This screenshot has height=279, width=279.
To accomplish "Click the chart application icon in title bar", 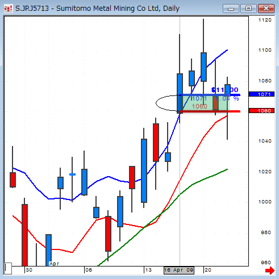I will click(x=8, y=9).
